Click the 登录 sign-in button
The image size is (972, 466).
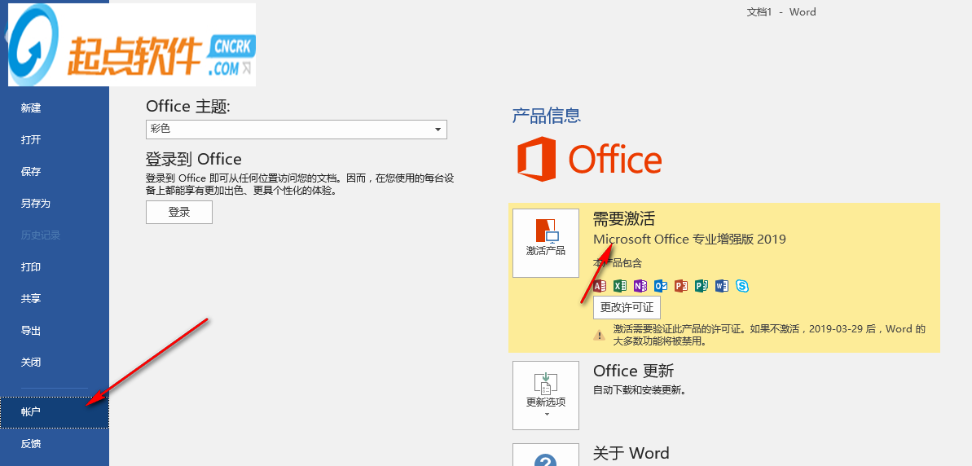click(x=179, y=212)
